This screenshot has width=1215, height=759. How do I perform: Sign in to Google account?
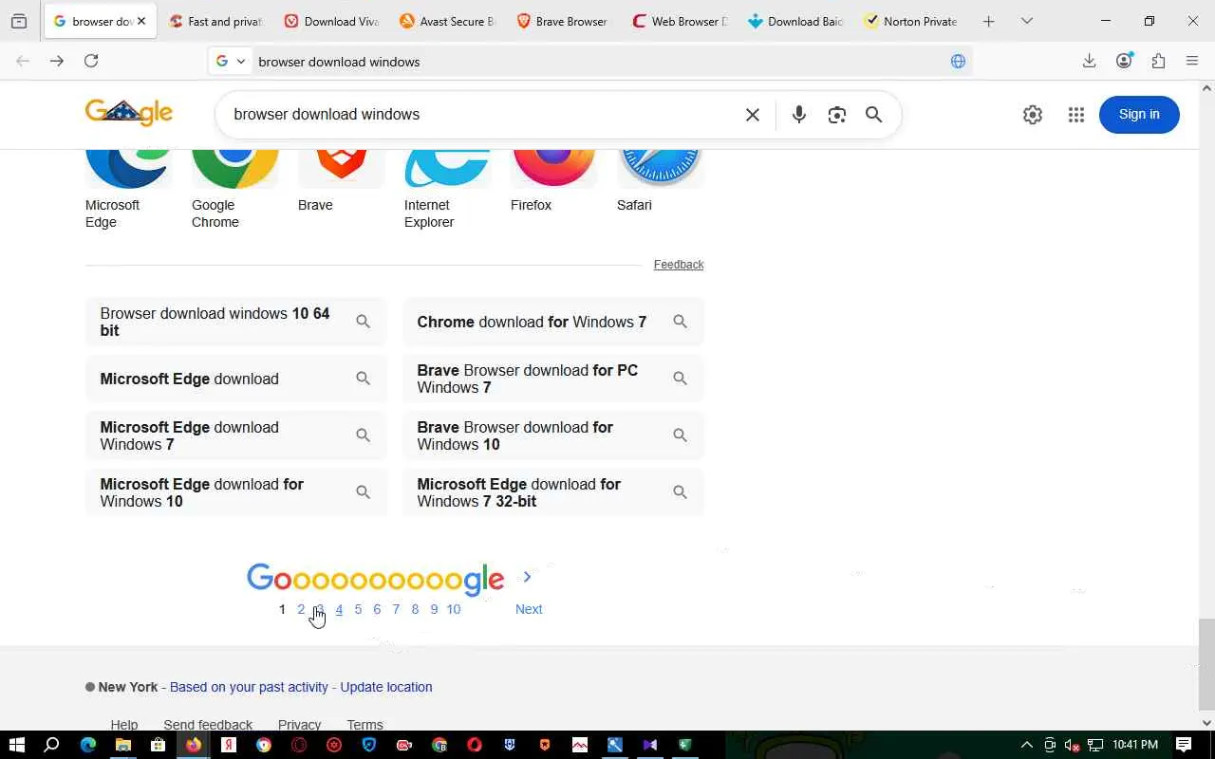coord(1139,115)
